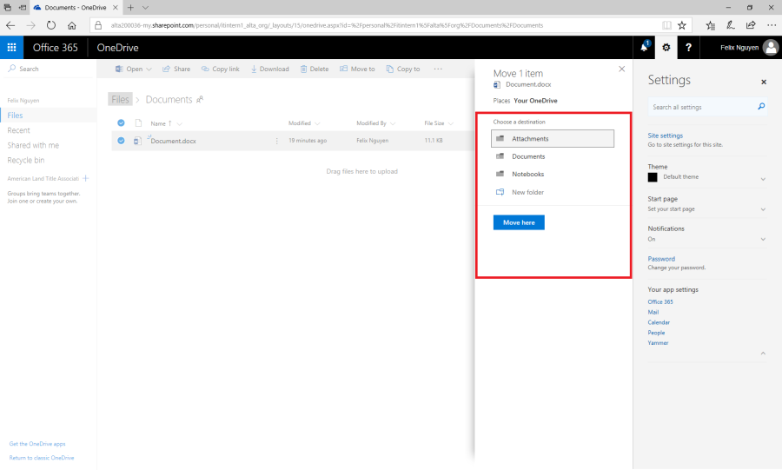Screen dimensions: 782x470
Task: Expand the Theme setting
Action: tap(763, 179)
